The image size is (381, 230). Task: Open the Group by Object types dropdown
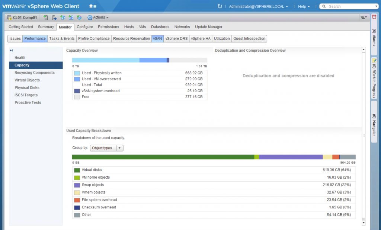(106, 148)
